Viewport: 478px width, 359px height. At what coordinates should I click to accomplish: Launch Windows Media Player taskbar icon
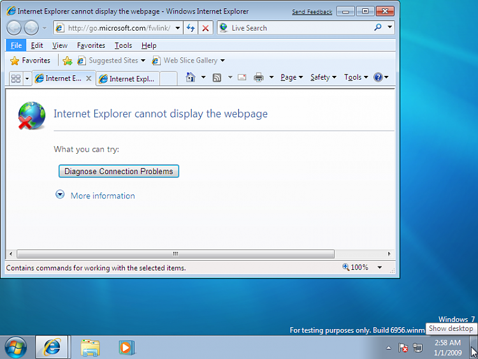click(127, 348)
